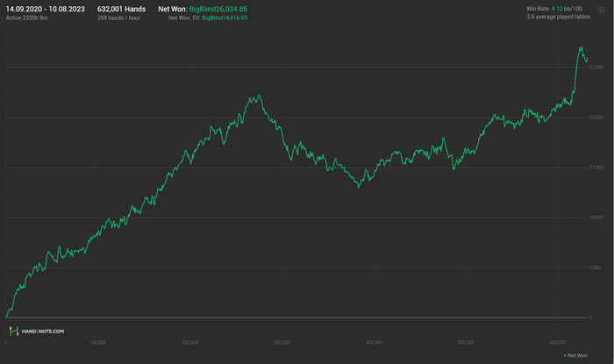
Task: Click the 10,000 y-axis label
Action: 596,218
